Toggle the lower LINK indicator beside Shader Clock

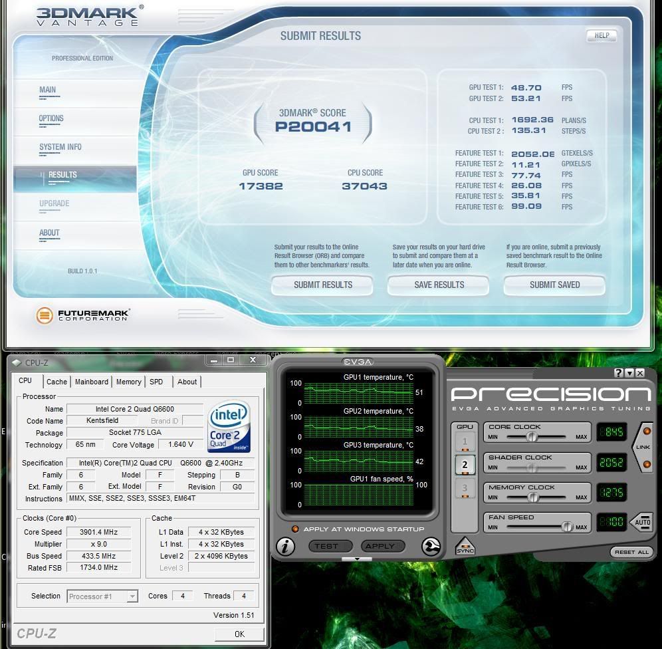(x=646, y=464)
